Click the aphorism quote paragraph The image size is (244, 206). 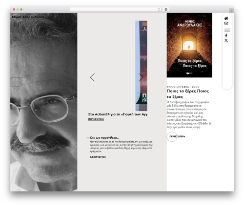click(x=121, y=147)
